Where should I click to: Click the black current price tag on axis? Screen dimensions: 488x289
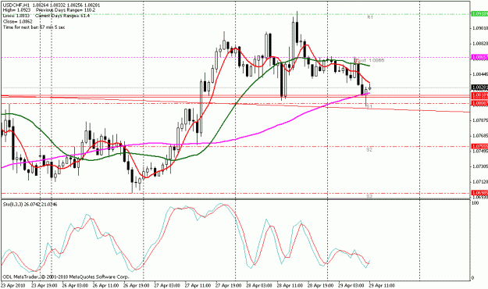pyautogui.click(x=480, y=87)
